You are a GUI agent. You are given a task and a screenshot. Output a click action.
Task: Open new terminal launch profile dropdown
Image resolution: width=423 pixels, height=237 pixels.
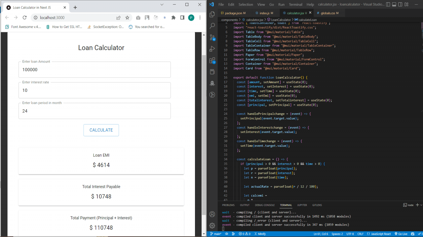pos(421,205)
